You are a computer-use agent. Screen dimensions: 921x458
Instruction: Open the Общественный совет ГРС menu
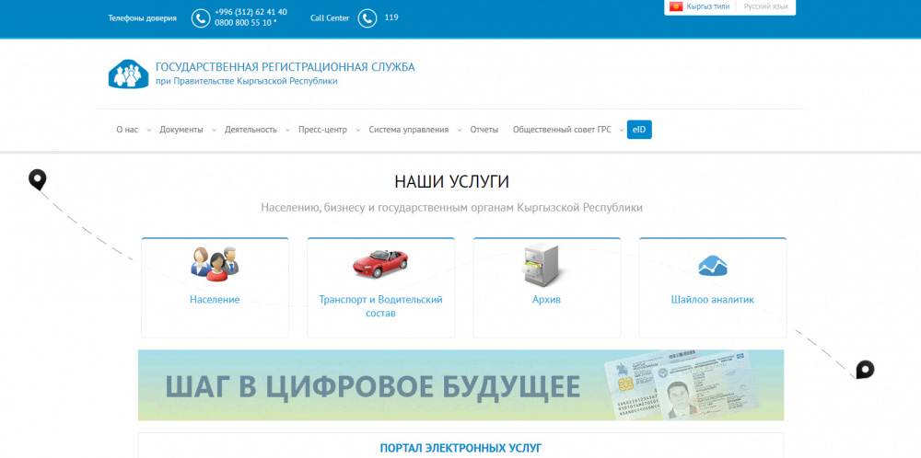562,130
